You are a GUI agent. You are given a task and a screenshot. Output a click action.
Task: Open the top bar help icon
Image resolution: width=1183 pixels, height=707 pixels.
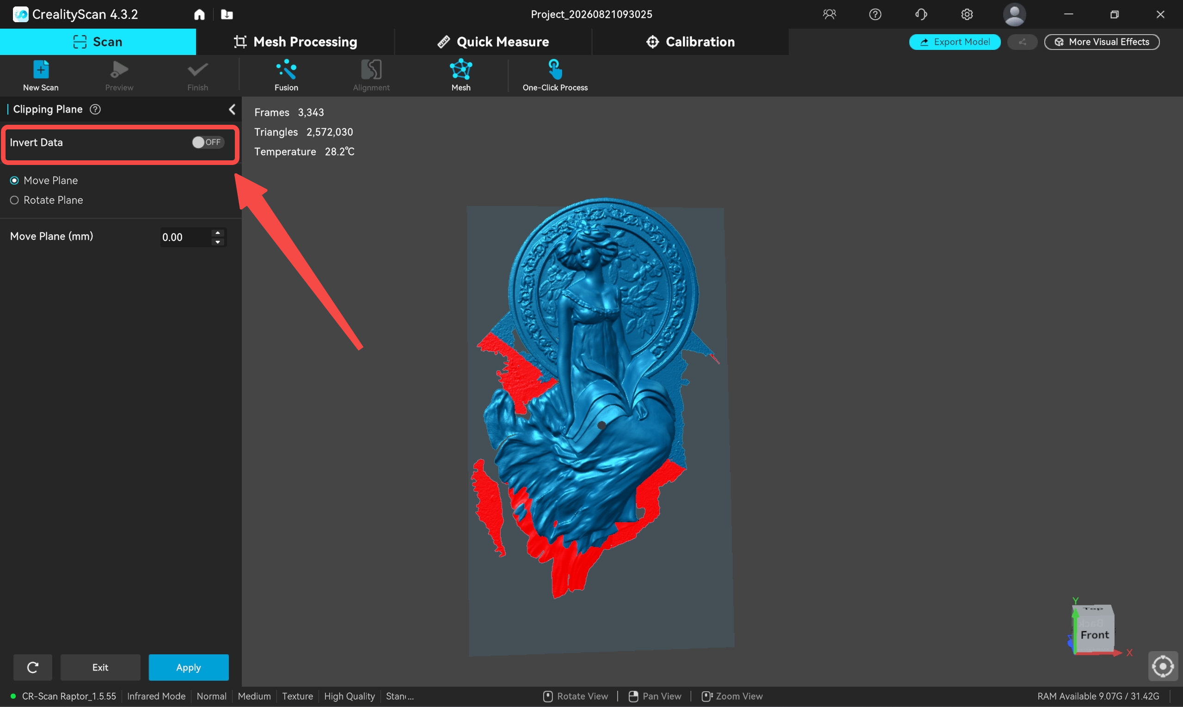coord(875,14)
